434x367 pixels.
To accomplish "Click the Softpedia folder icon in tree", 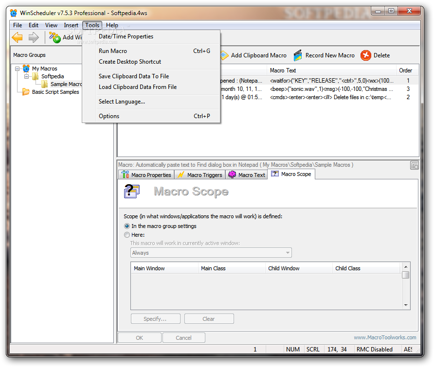I will click(x=36, y=76).
